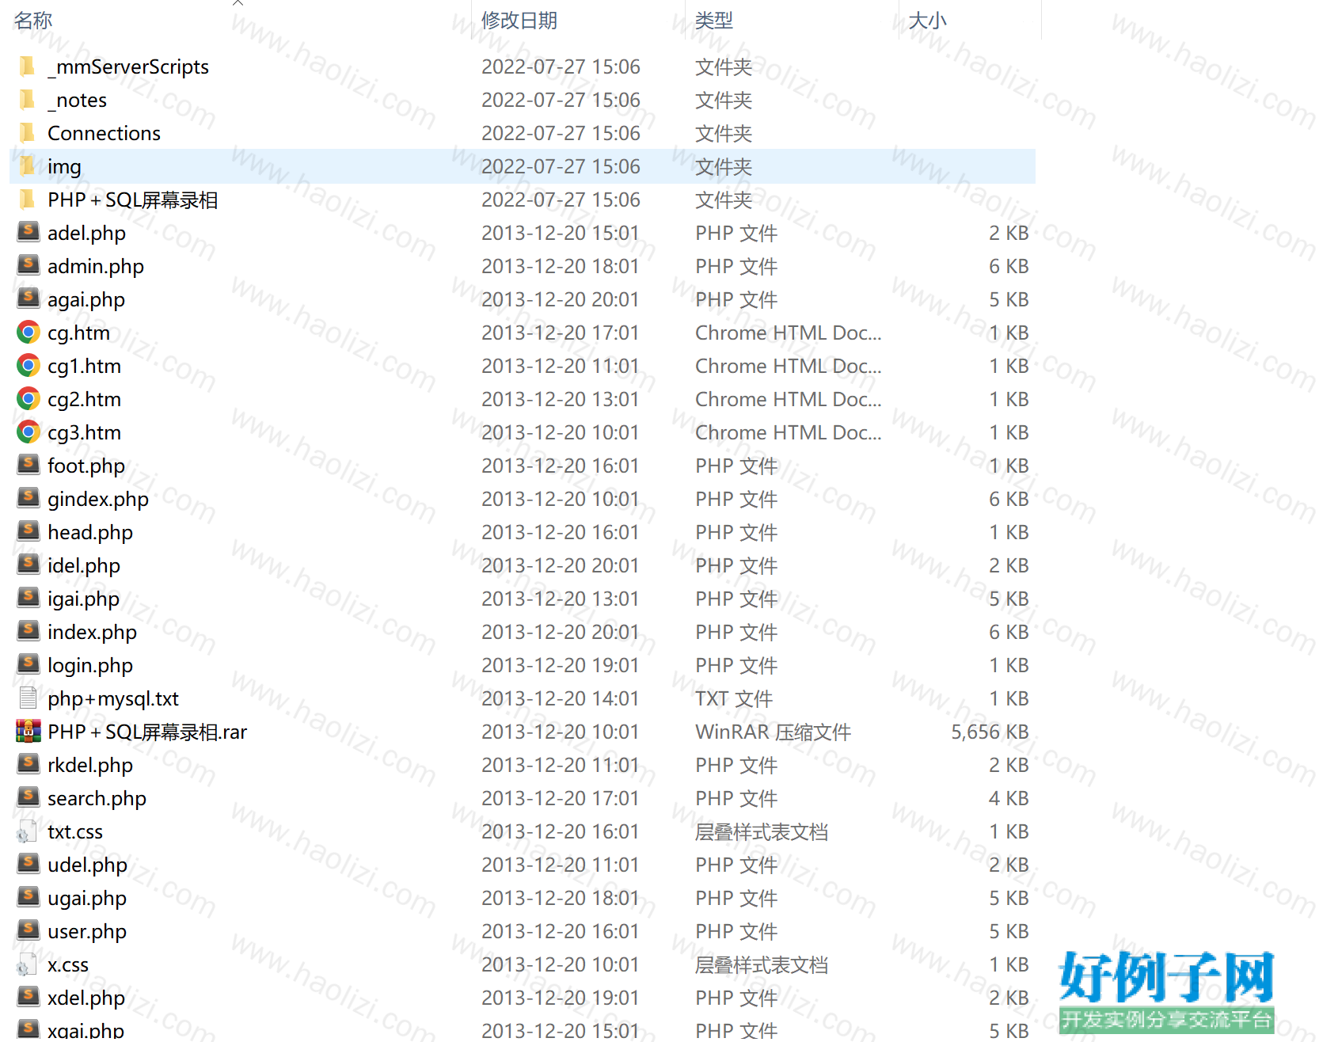Select the cg2.htm file name
1319x1042 pixels.
[84, 399]
